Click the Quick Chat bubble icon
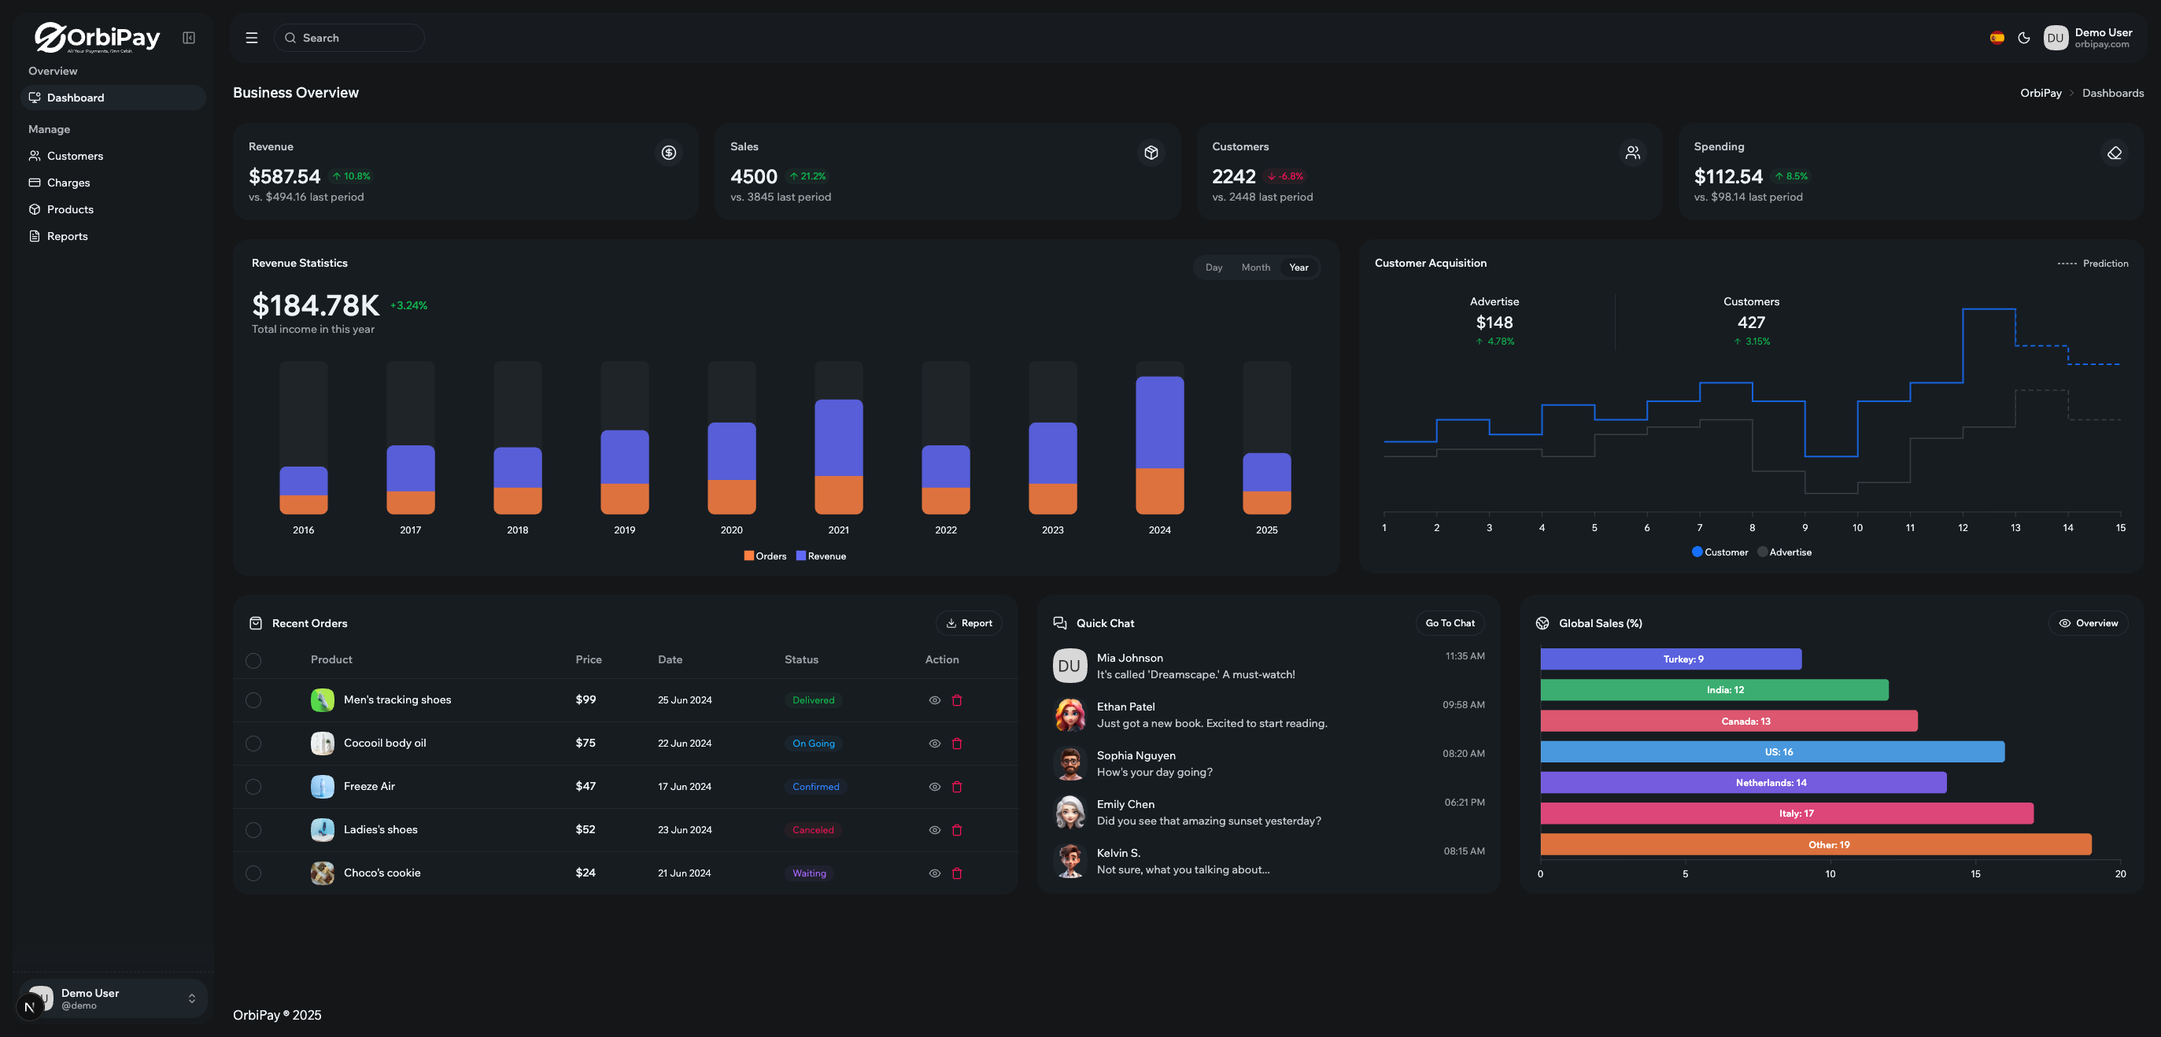Image resolution: width=2161 pixels, height=1037 pixels. [1059, 622]
